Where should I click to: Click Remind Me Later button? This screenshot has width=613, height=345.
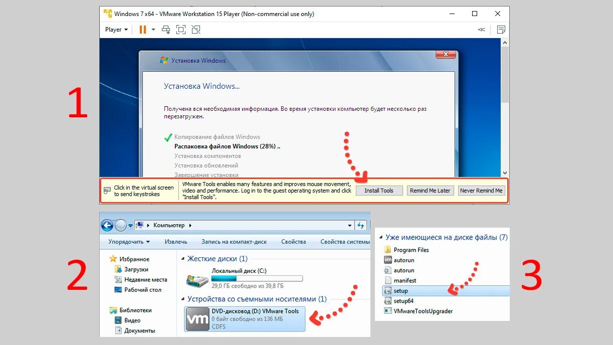pyautogui.click(x=430, y=191)
